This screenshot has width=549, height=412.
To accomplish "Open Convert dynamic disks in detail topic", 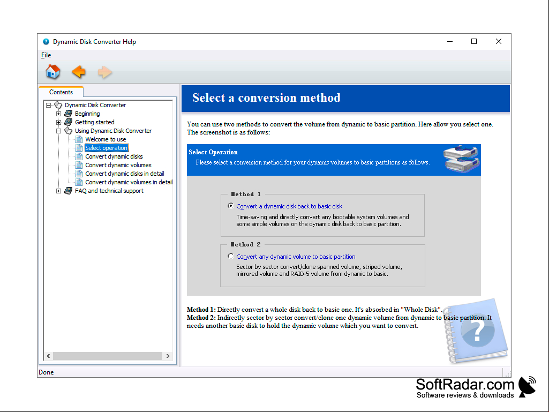I will click(124, 174).
